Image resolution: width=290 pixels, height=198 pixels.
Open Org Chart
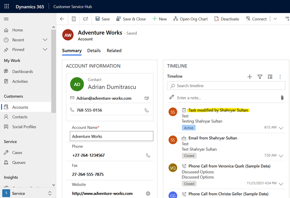coord(190,19)
